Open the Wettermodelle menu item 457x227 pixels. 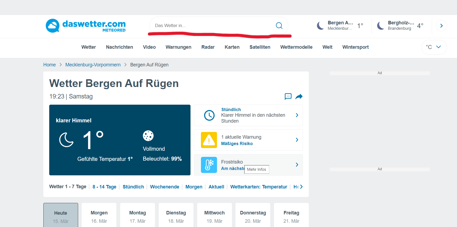(x=296, y=47)
